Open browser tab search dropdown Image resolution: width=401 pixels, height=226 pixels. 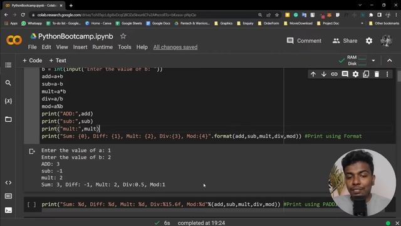(360, 5)
